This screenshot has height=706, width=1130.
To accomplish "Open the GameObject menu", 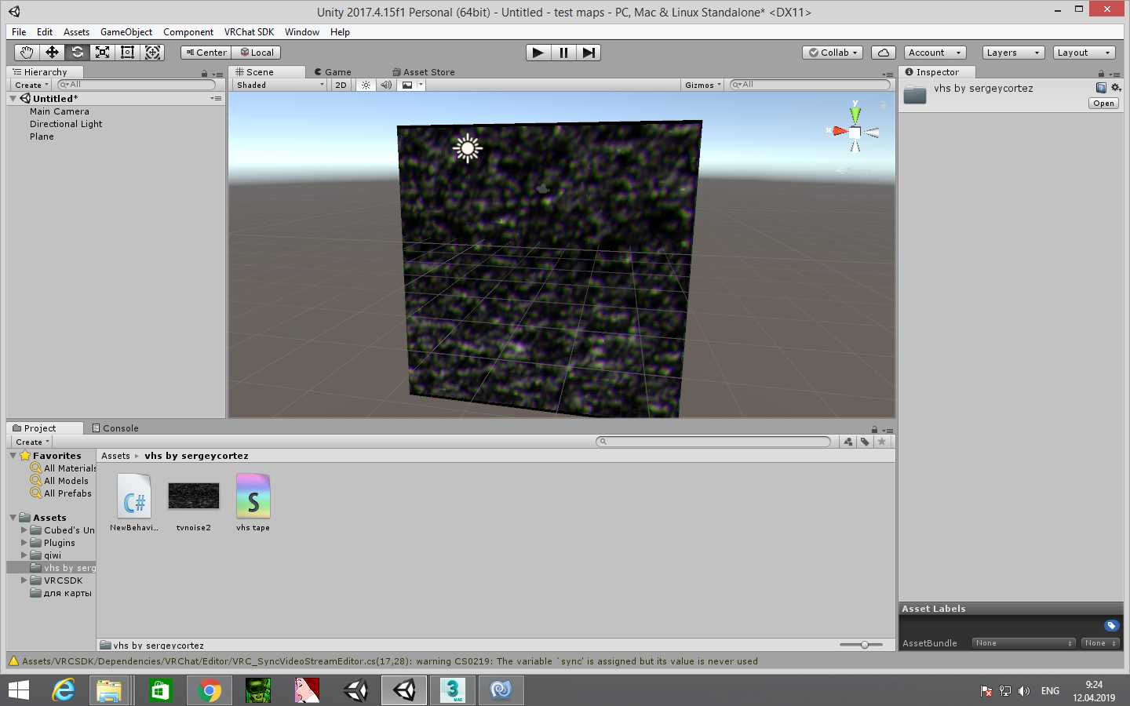I will (x=126, y=32).
